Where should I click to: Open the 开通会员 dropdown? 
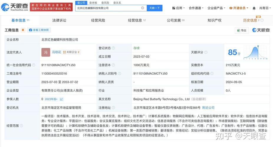[239, 8]
